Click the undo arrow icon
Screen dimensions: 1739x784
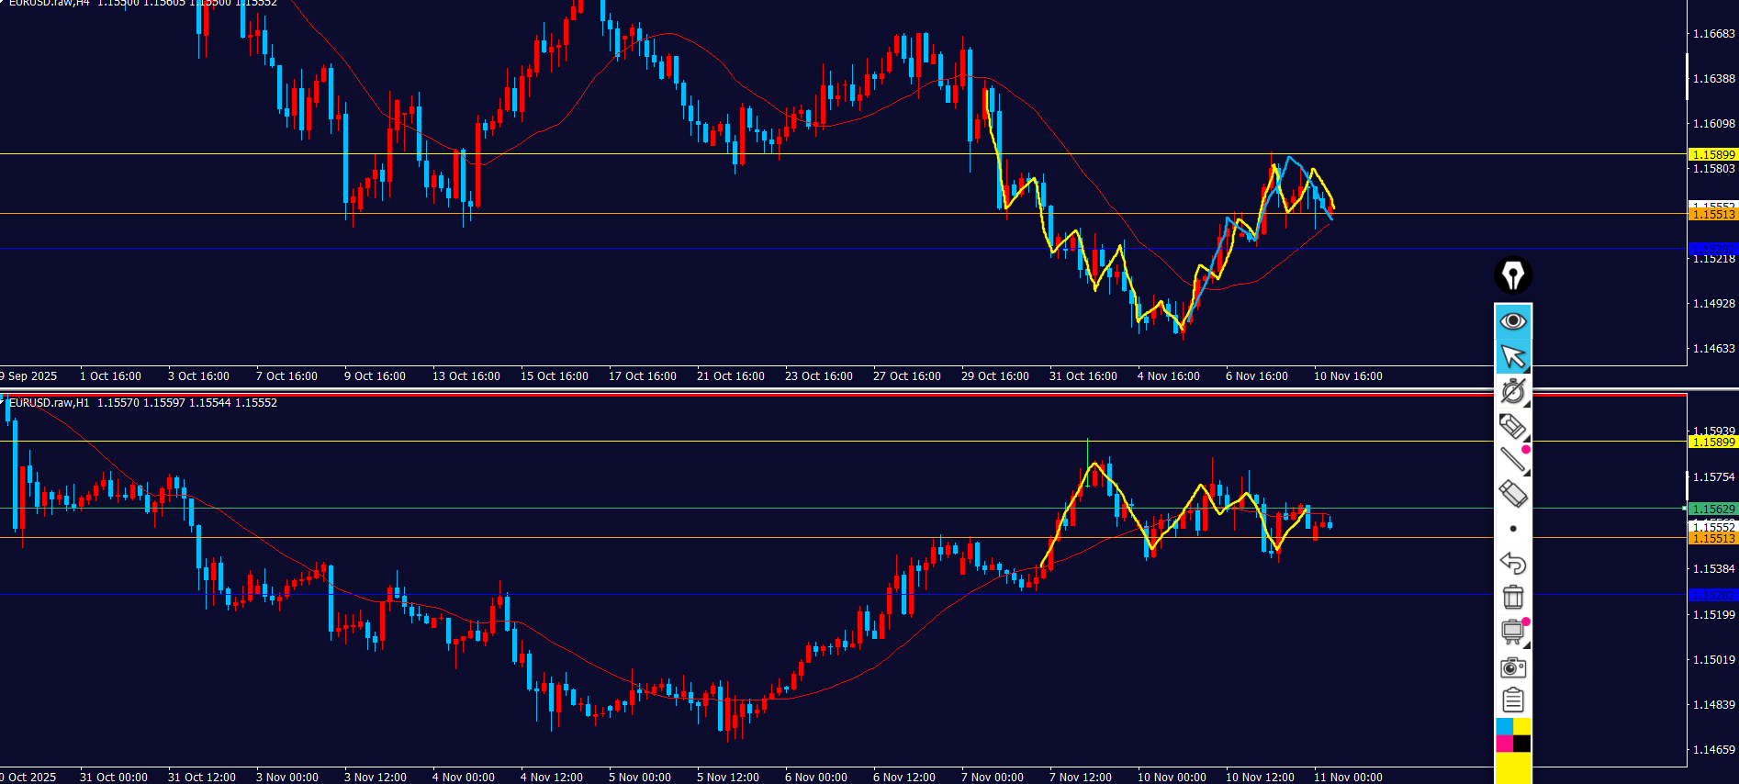point(1512,563)
